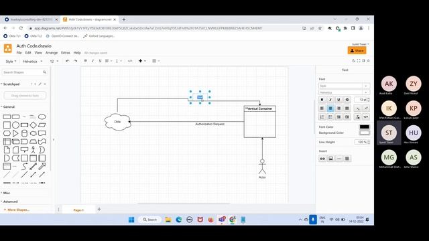Open the Style dropdown in the toolbar

11,61
